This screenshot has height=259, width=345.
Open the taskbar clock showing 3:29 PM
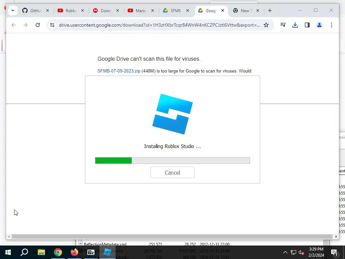(316, 252)
